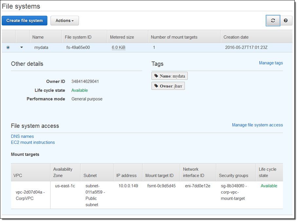
Task: Click the Metered size 6.0 KiB value
Action: tap(119, 47)
